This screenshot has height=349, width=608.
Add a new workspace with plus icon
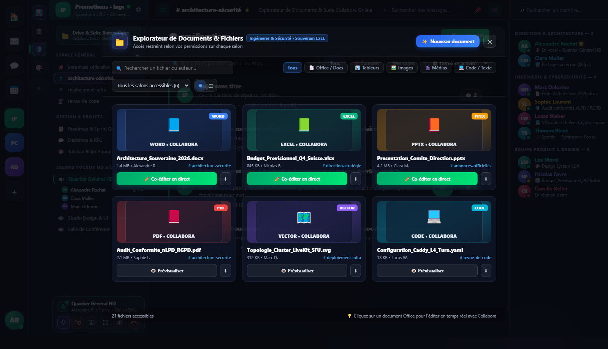pos(14,192)
